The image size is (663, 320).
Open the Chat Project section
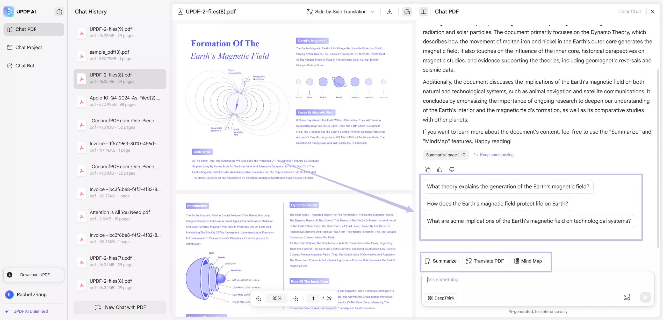coord(28,47)
